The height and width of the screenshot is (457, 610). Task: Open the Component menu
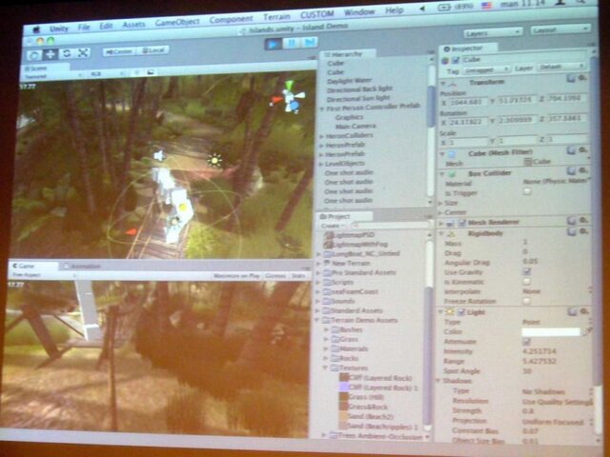231,19
